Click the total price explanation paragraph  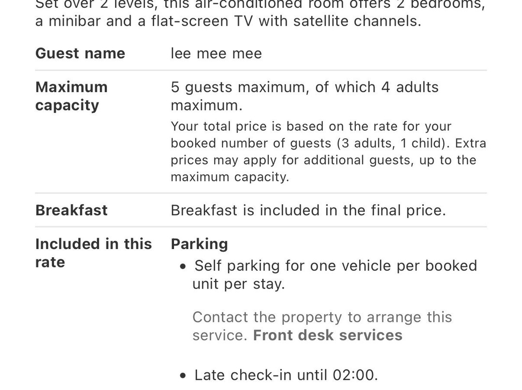click(328, 152)
